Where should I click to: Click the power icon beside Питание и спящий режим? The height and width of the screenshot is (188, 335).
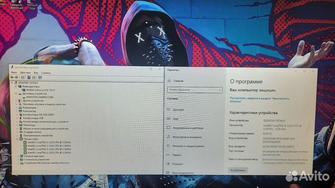pyautogui.click(x=168, y=146)
